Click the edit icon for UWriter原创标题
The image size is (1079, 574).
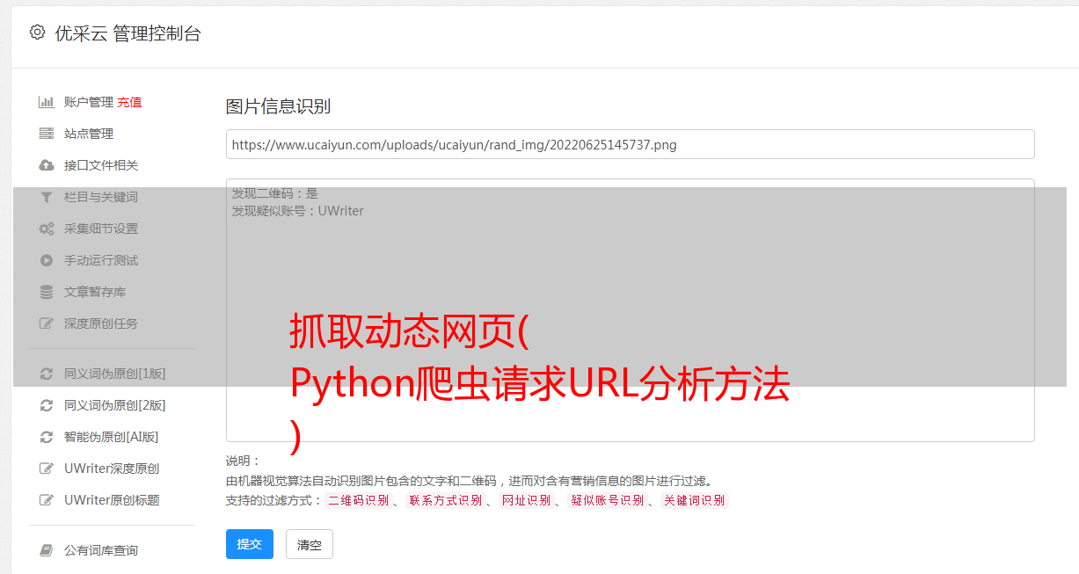pyautogui.click(x=47, y=500)
